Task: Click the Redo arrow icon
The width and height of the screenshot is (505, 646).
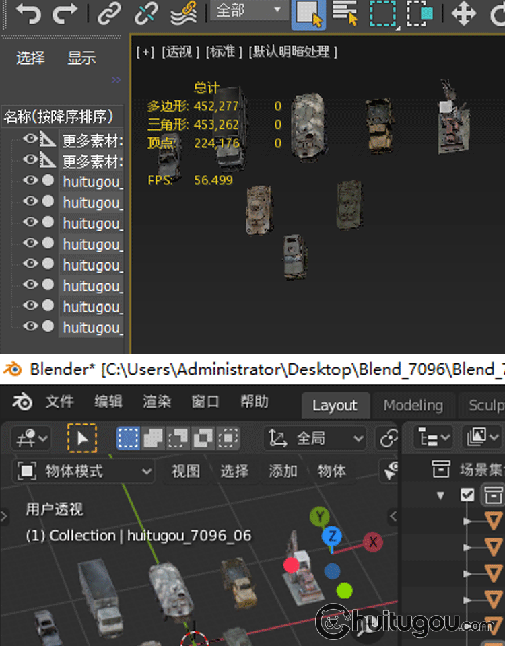Action: pyautogui.click(x=65, y=13)
